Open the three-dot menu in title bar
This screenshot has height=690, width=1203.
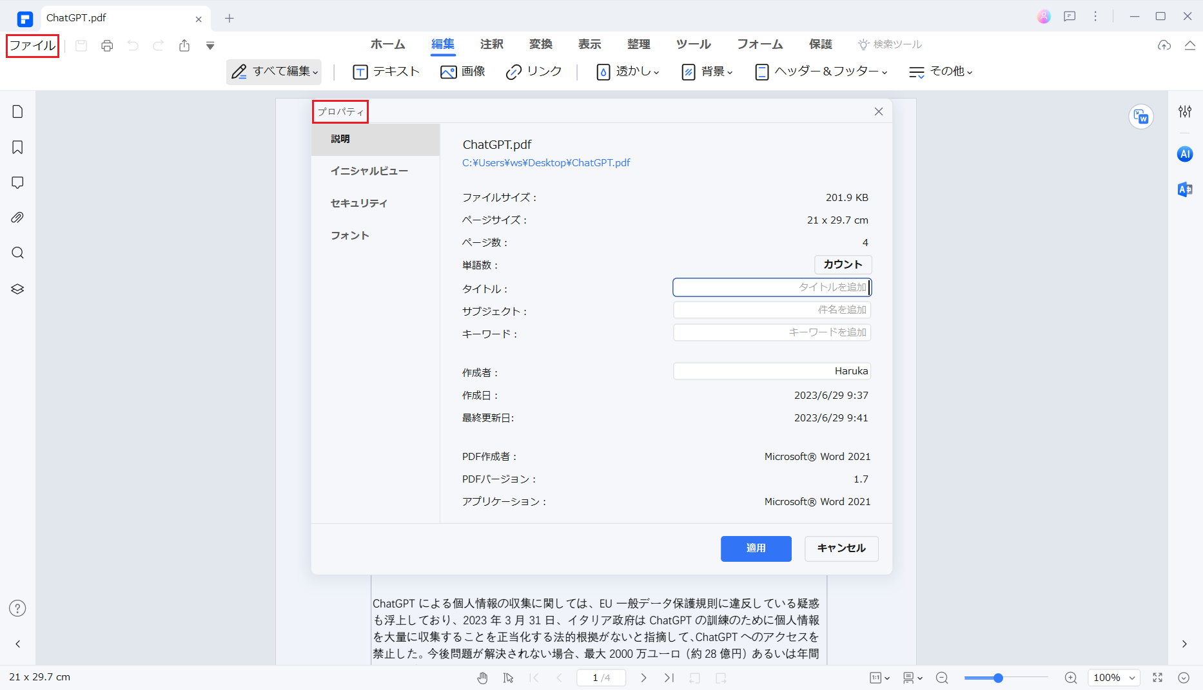click(x=1095, y=17)
